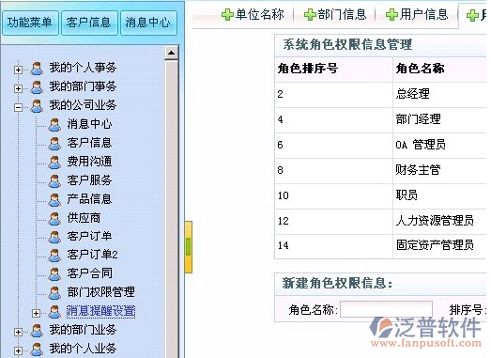491x358 pixels.
Task: Open the top 消息中心 tab button
Action: coord(148,23)
